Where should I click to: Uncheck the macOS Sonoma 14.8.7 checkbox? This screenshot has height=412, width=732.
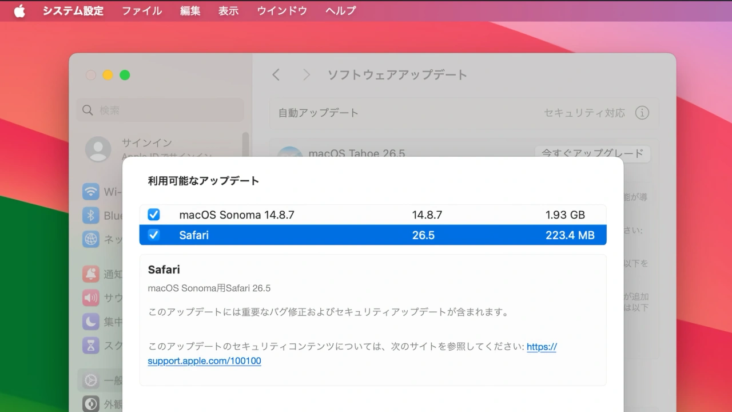point(154,215)
